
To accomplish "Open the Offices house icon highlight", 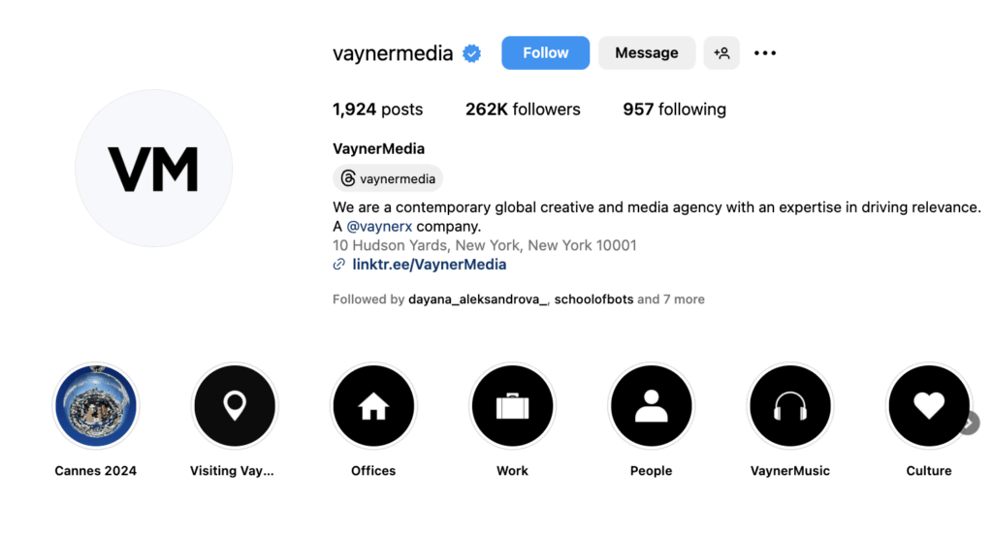I will click(373, 406).
